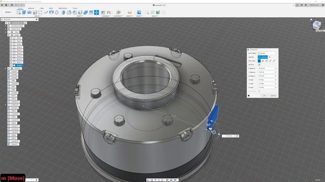Switch to the SURFACE tab

(x=31, y=8)
